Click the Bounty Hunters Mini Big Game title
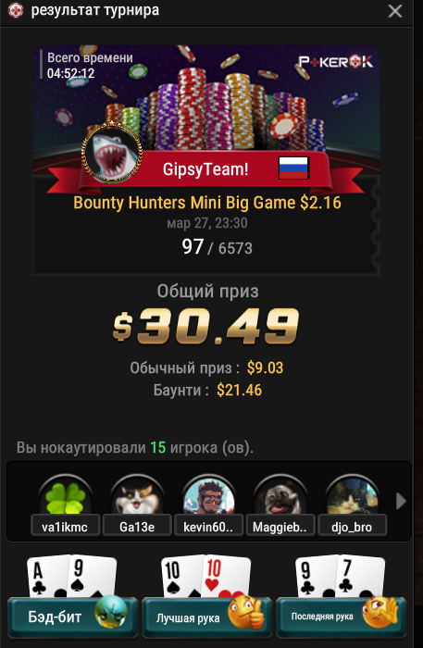 [x=207, y=203]
